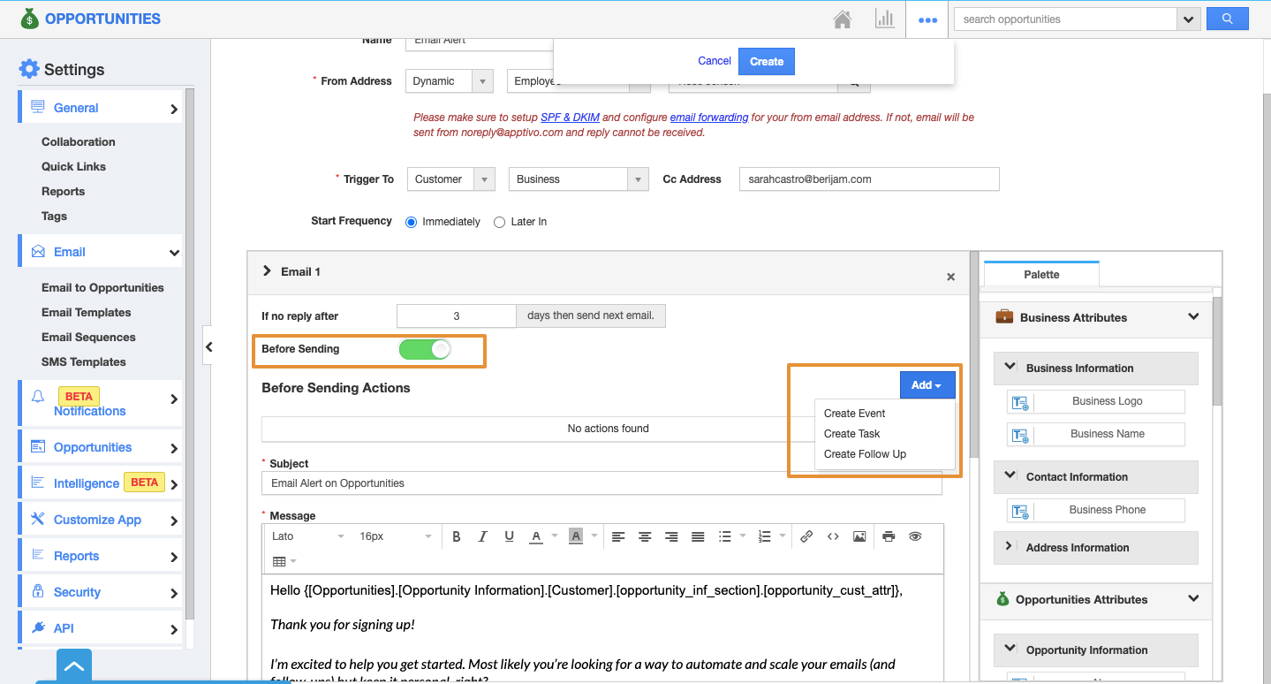The width and height of the screenshot is (1271, 684).
Task: Go to the home icon in header
Action: point(843,19)
